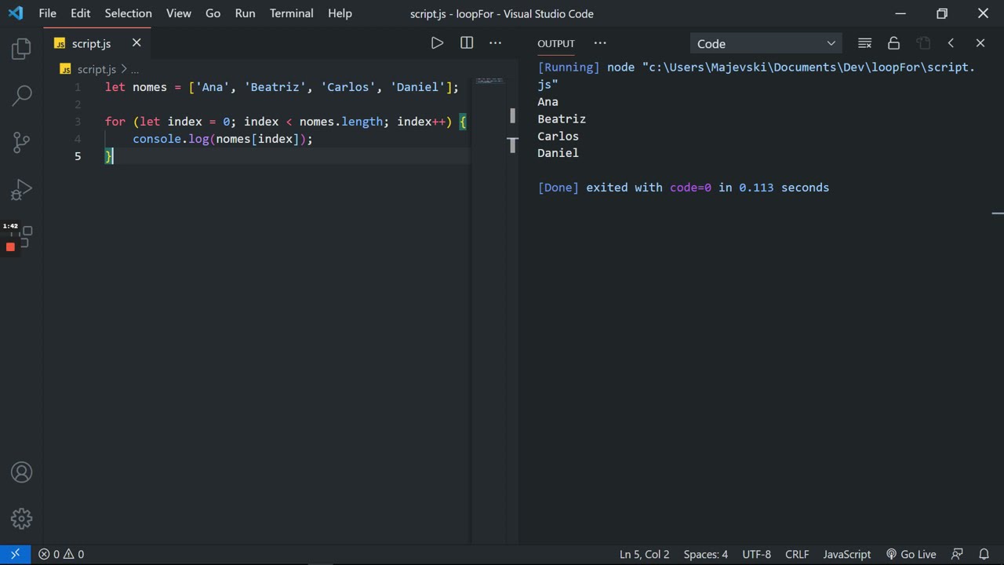Minimize the VS Code window
The image size is (1004, 565).
(900, 13)
